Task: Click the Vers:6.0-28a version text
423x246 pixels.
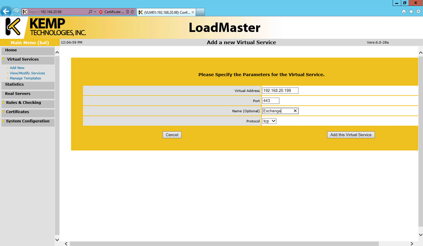Action: click(x=378, y=43)
